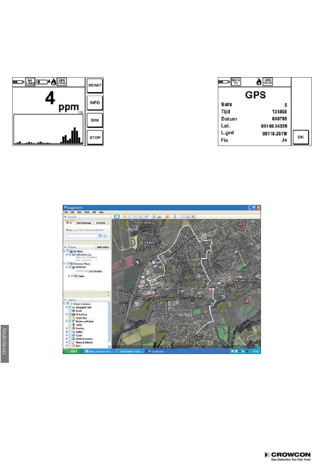The height and width of the screenshot is (466, 324).
Task: Click the INFO button on the ppm screen
Action: point(95,102)
